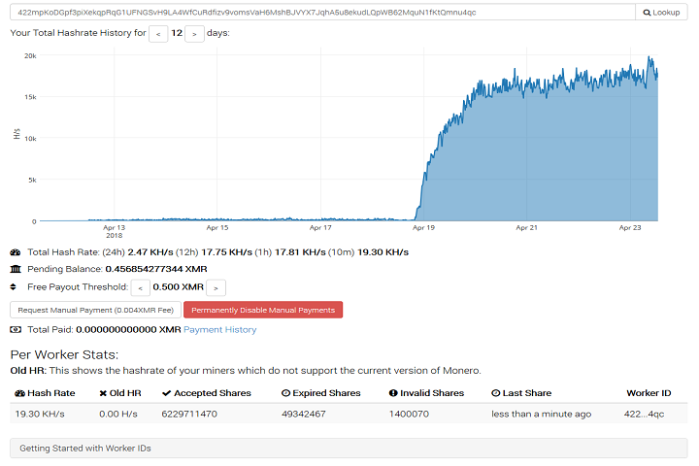
Task: Expand Getting Started with Worker IDs
Action: [x=349, y=449]
